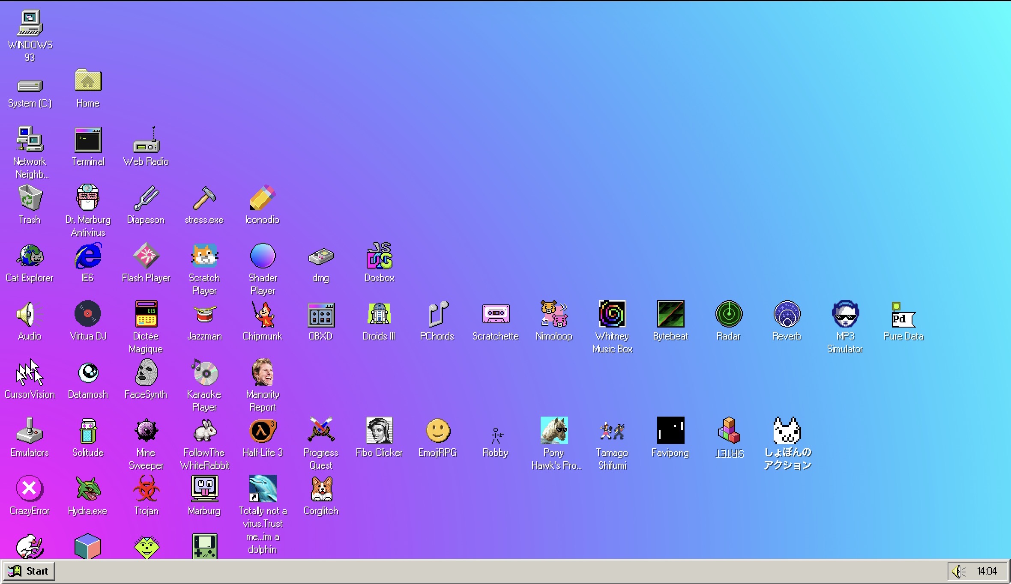Screen dimensions: 1011x584
Task: Open the Droids III robot icon
Action: (379, 314)
